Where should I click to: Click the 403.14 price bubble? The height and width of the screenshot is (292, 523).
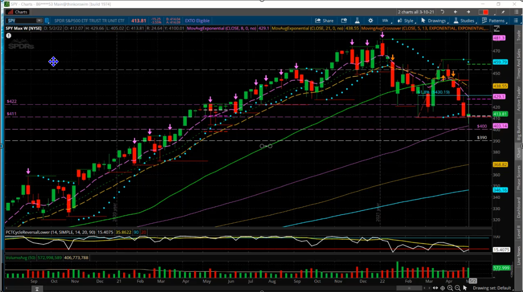pos(500,126)
